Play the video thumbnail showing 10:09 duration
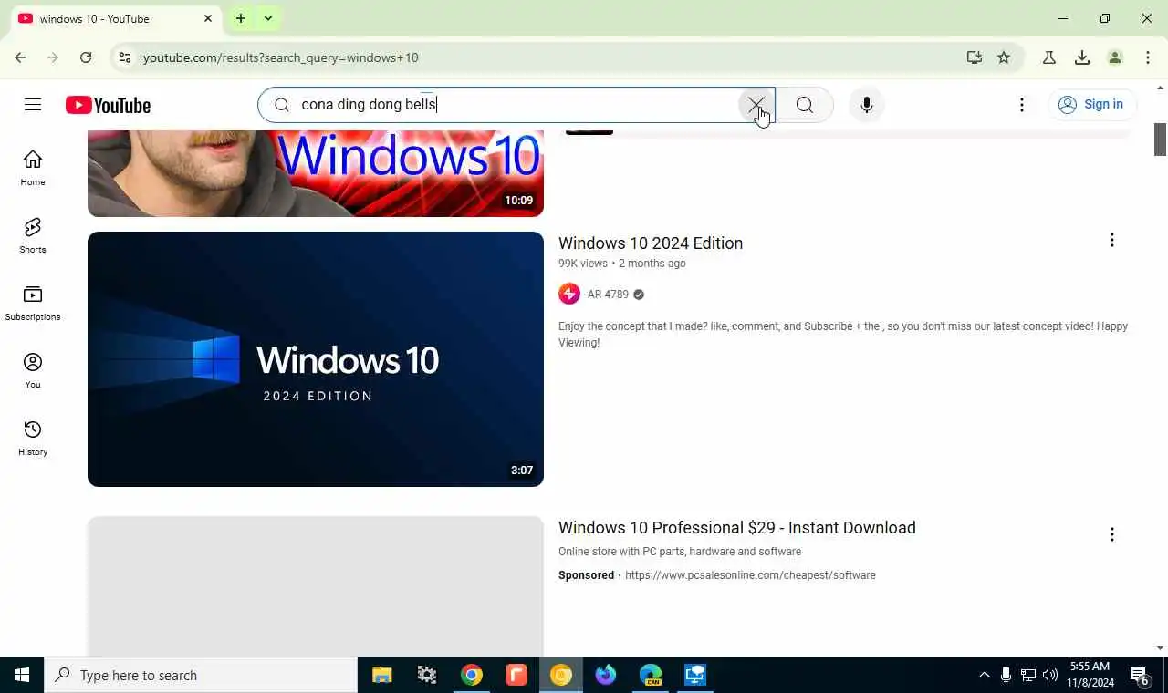This screenshot has height=693, width=1168. pyautogui.click(x=316, y=173)
